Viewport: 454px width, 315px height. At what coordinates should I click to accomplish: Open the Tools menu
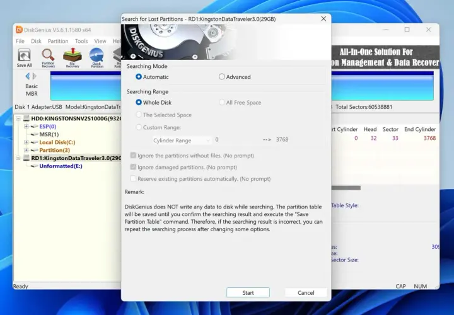point(81,41)
